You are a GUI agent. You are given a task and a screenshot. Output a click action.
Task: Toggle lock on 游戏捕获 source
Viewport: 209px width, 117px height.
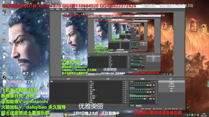pyautogui.click(x=125, y=98)
